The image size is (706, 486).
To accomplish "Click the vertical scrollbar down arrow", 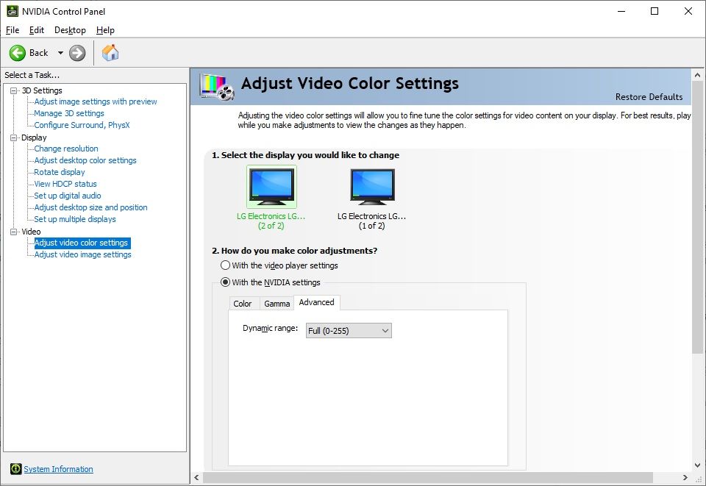I will (697, 465).
